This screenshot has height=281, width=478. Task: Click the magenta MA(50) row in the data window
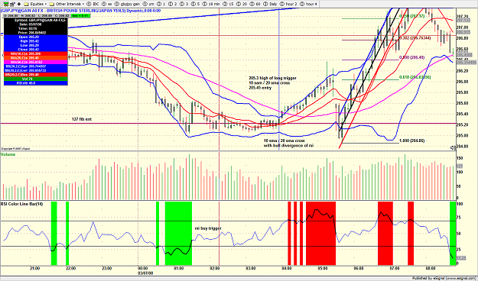pyautogui.click(x=35, y=62)
